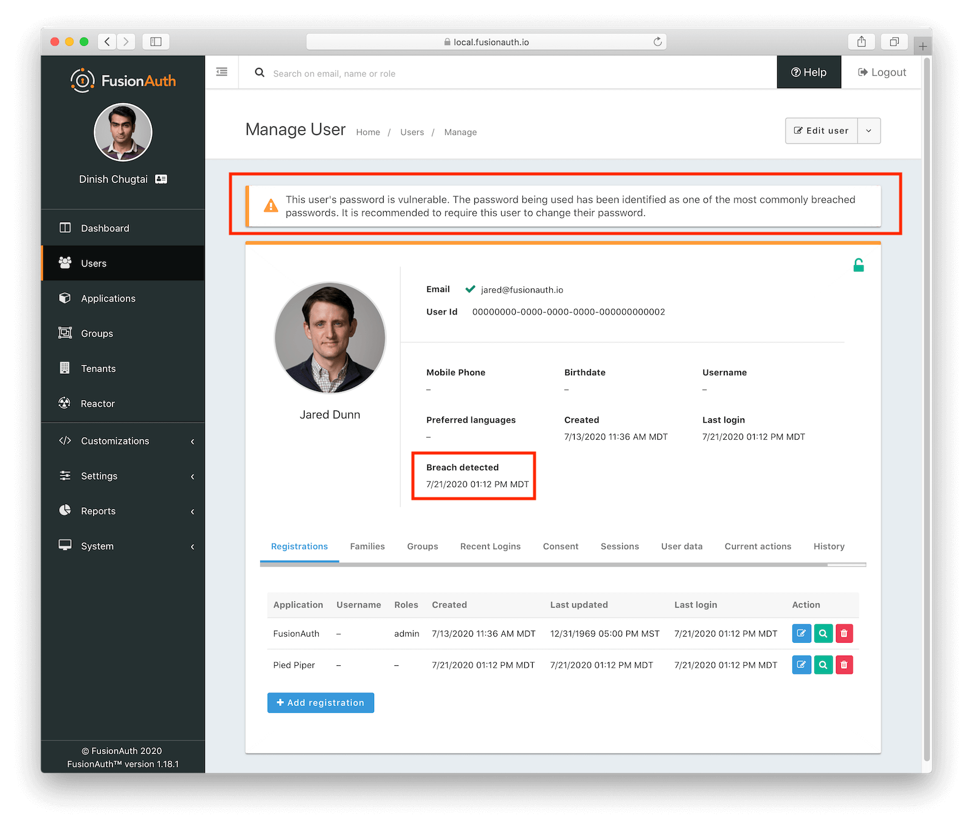This screenshot has width=973, height=827.
Task: Open the History tab
Action: coord(829,546)
